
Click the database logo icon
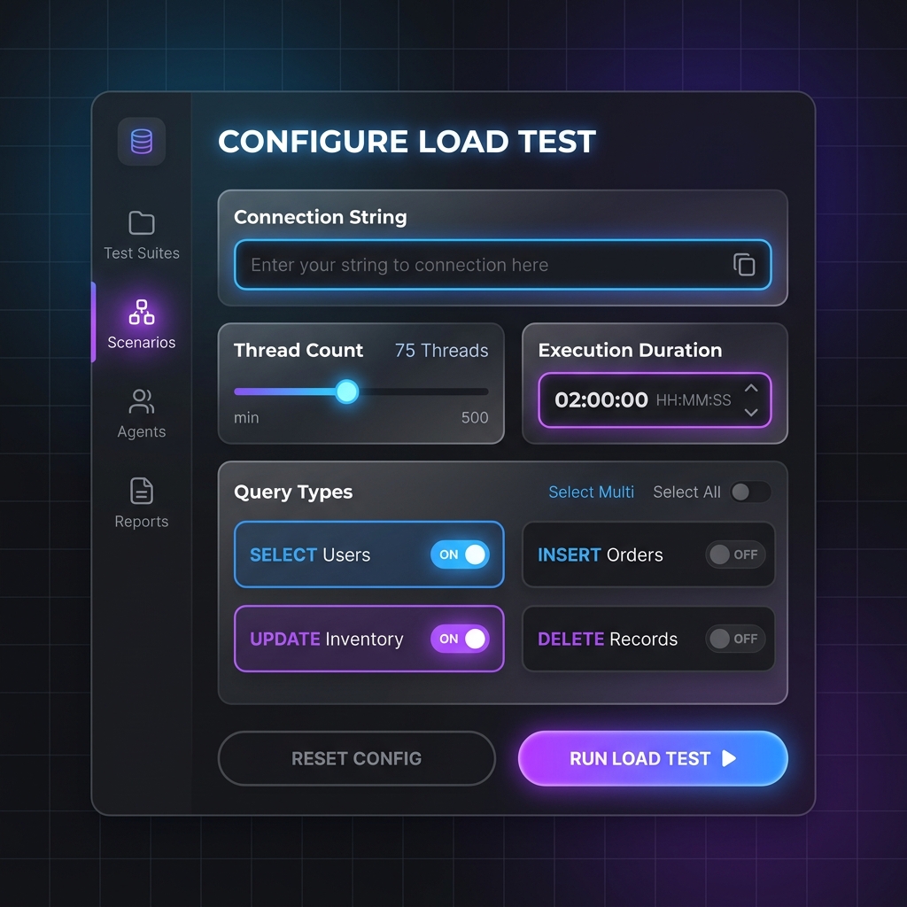(x=142, y=142)
